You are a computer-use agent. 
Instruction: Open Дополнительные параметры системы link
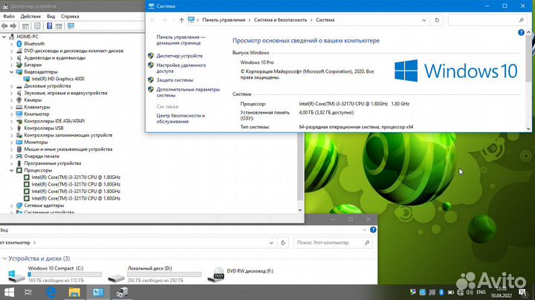tap(188, 92)
